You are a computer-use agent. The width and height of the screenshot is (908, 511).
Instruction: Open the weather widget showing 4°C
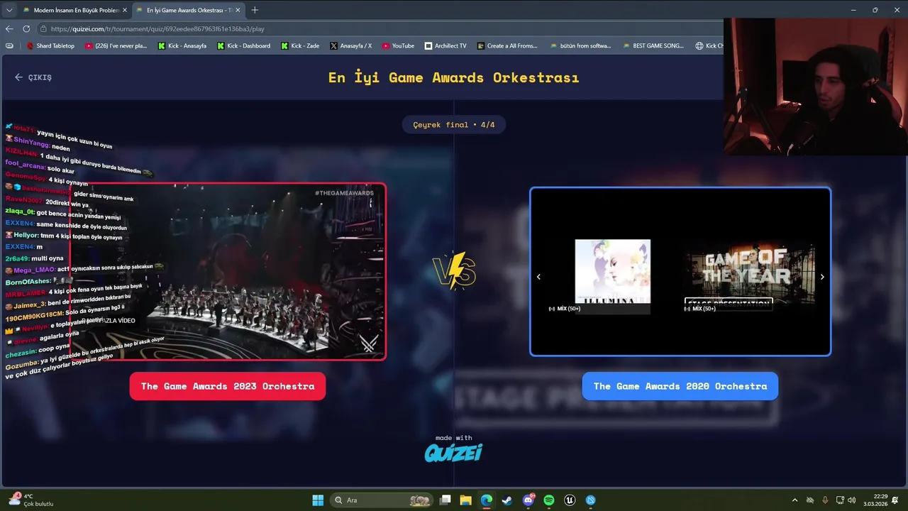pos(31,500)
